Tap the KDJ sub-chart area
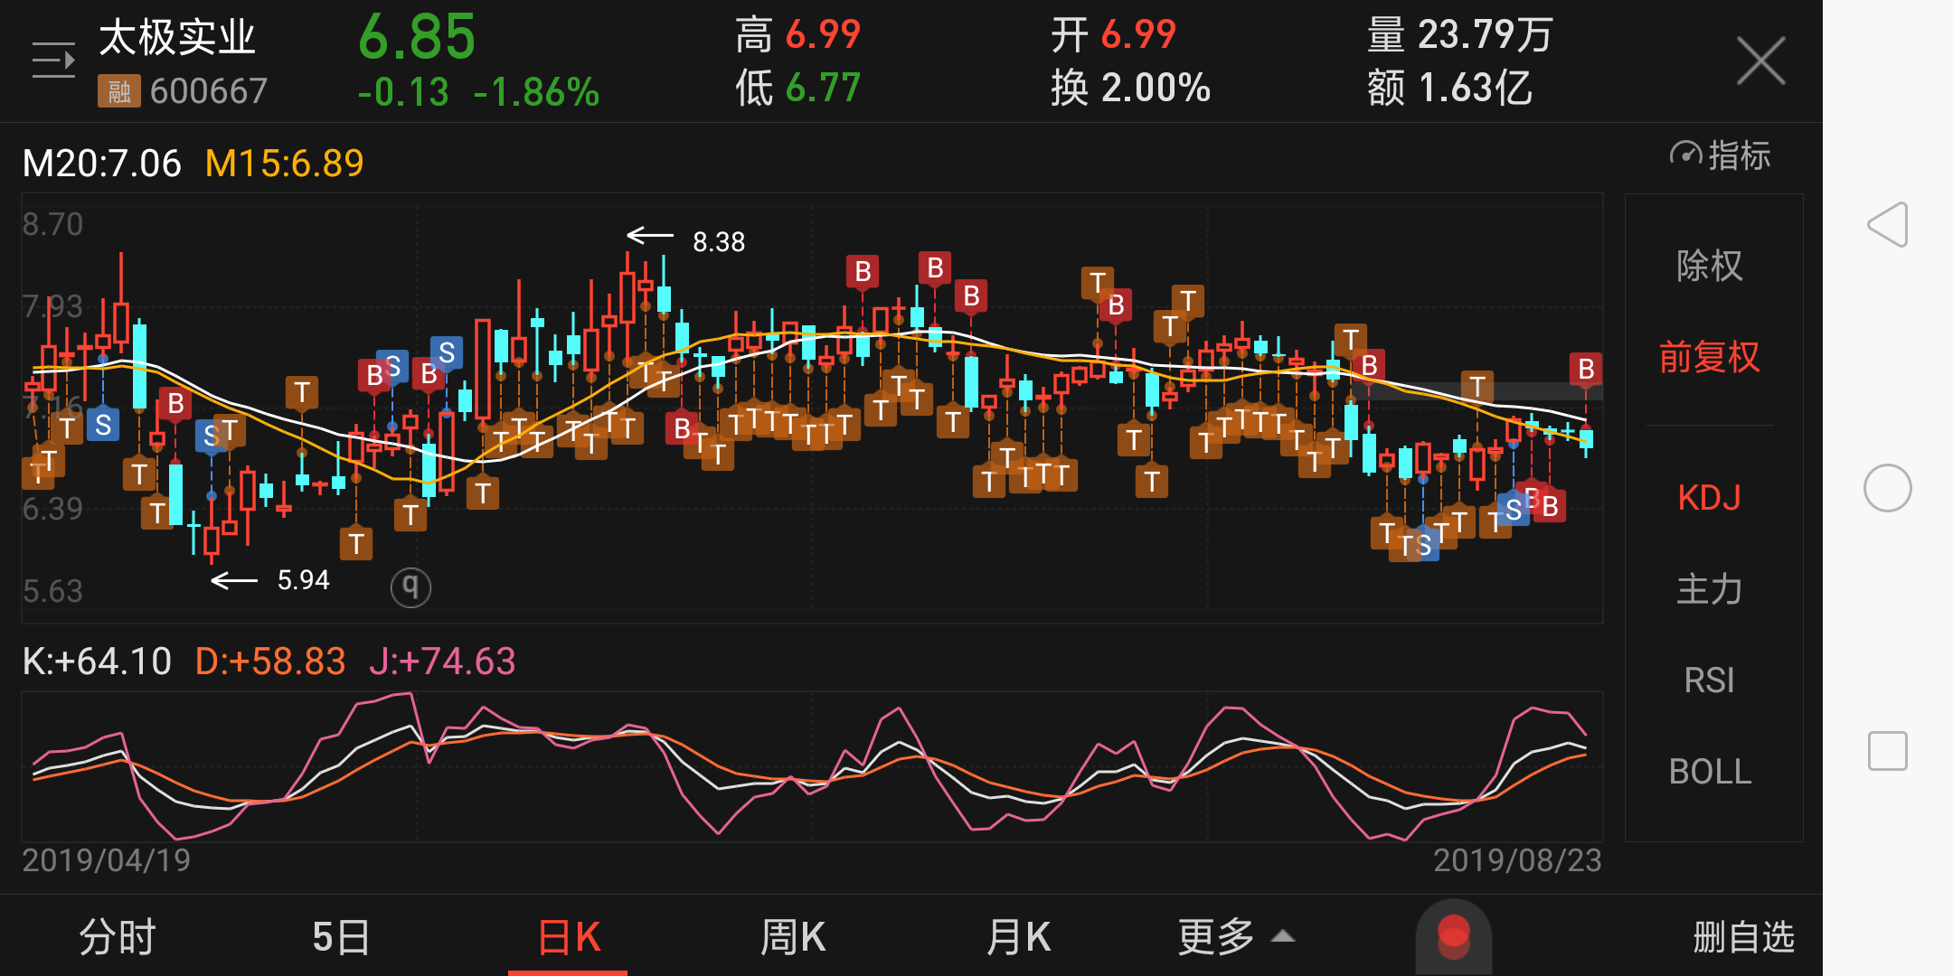Viewport: 1953px width, 976px height. click(812, 766)
